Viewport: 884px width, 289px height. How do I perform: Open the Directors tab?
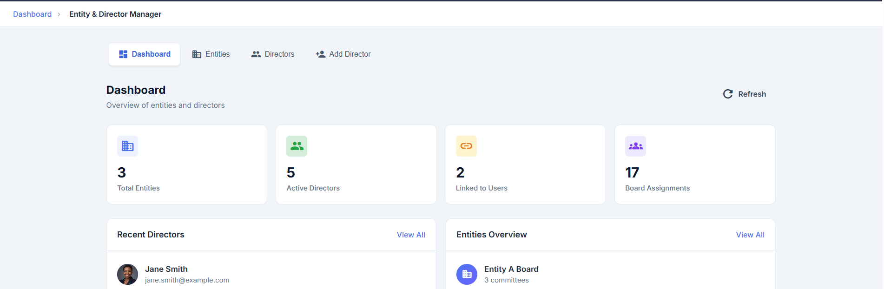tap(272, 54)
